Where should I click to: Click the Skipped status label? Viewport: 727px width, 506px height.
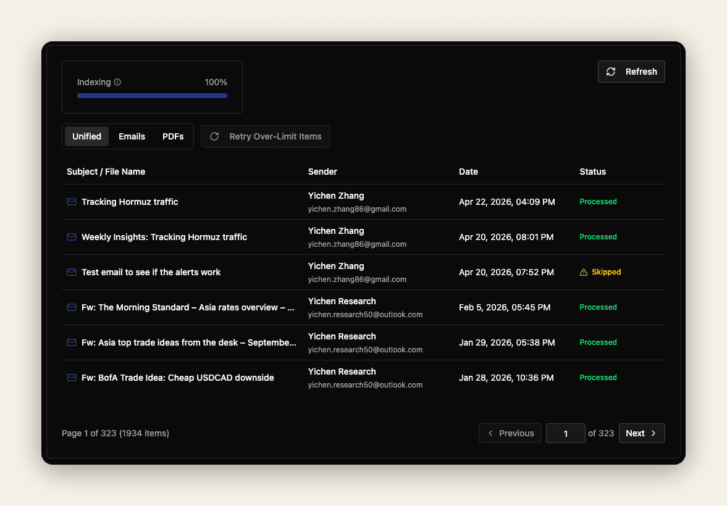(x=606, y=272)
